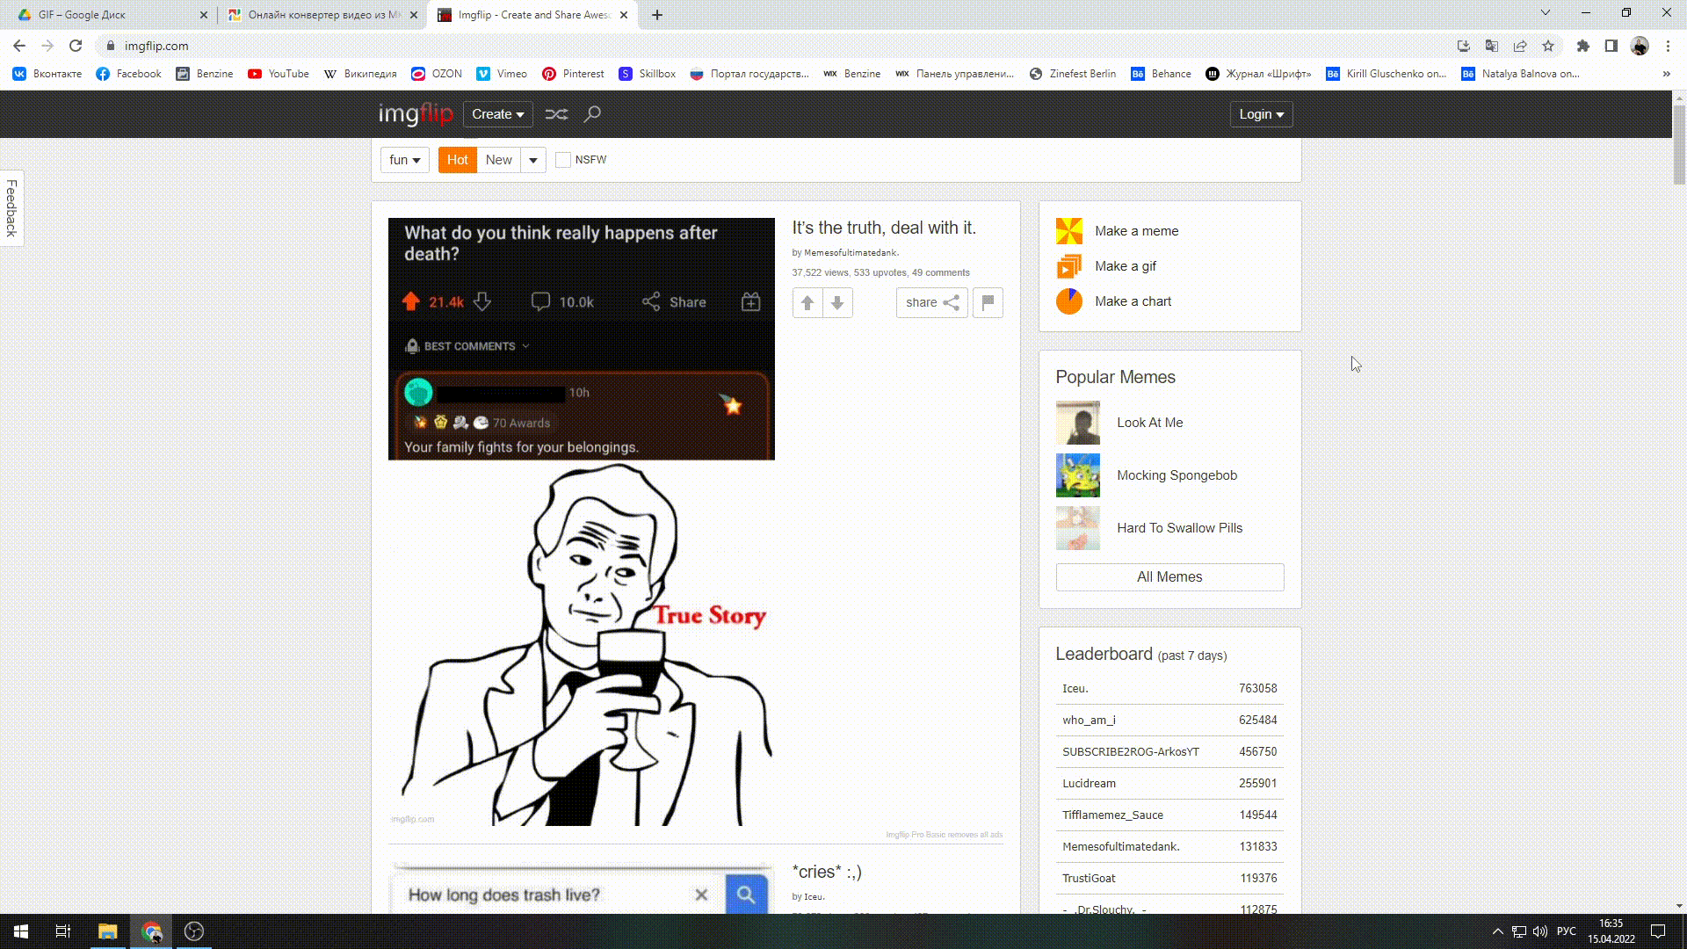Click the OBS icon in taskbar
This screenshot has width=1687, height=949.
[x=194, y=931]
